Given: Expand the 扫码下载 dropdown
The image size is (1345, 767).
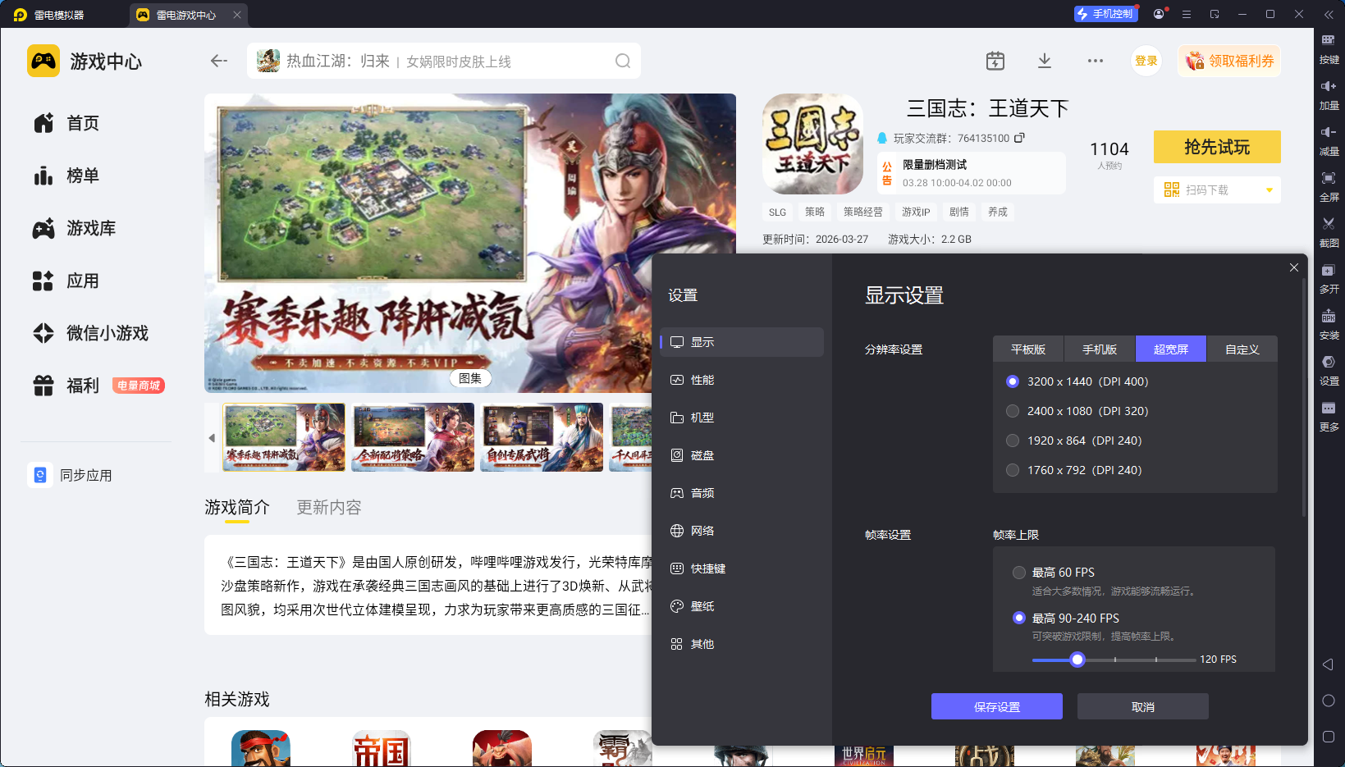Looking at the screenshot, I should pos(1270,190).
